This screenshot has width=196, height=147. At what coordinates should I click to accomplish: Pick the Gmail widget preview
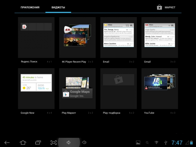(160, 37)
